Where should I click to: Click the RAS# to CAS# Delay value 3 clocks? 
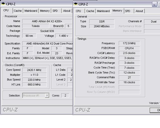pos(129,58)
